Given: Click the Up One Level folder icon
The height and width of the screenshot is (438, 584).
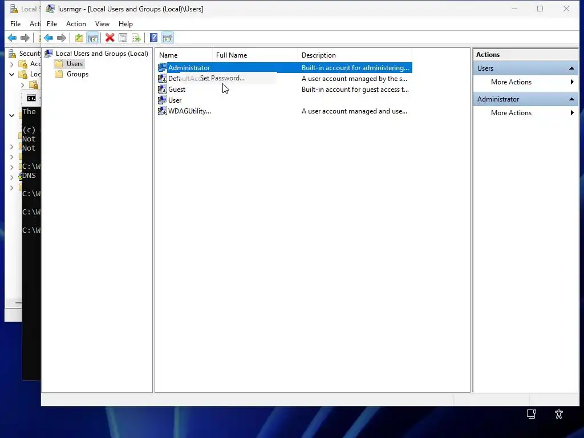Looking at the screenshot, I should click(x=79, y=38).
